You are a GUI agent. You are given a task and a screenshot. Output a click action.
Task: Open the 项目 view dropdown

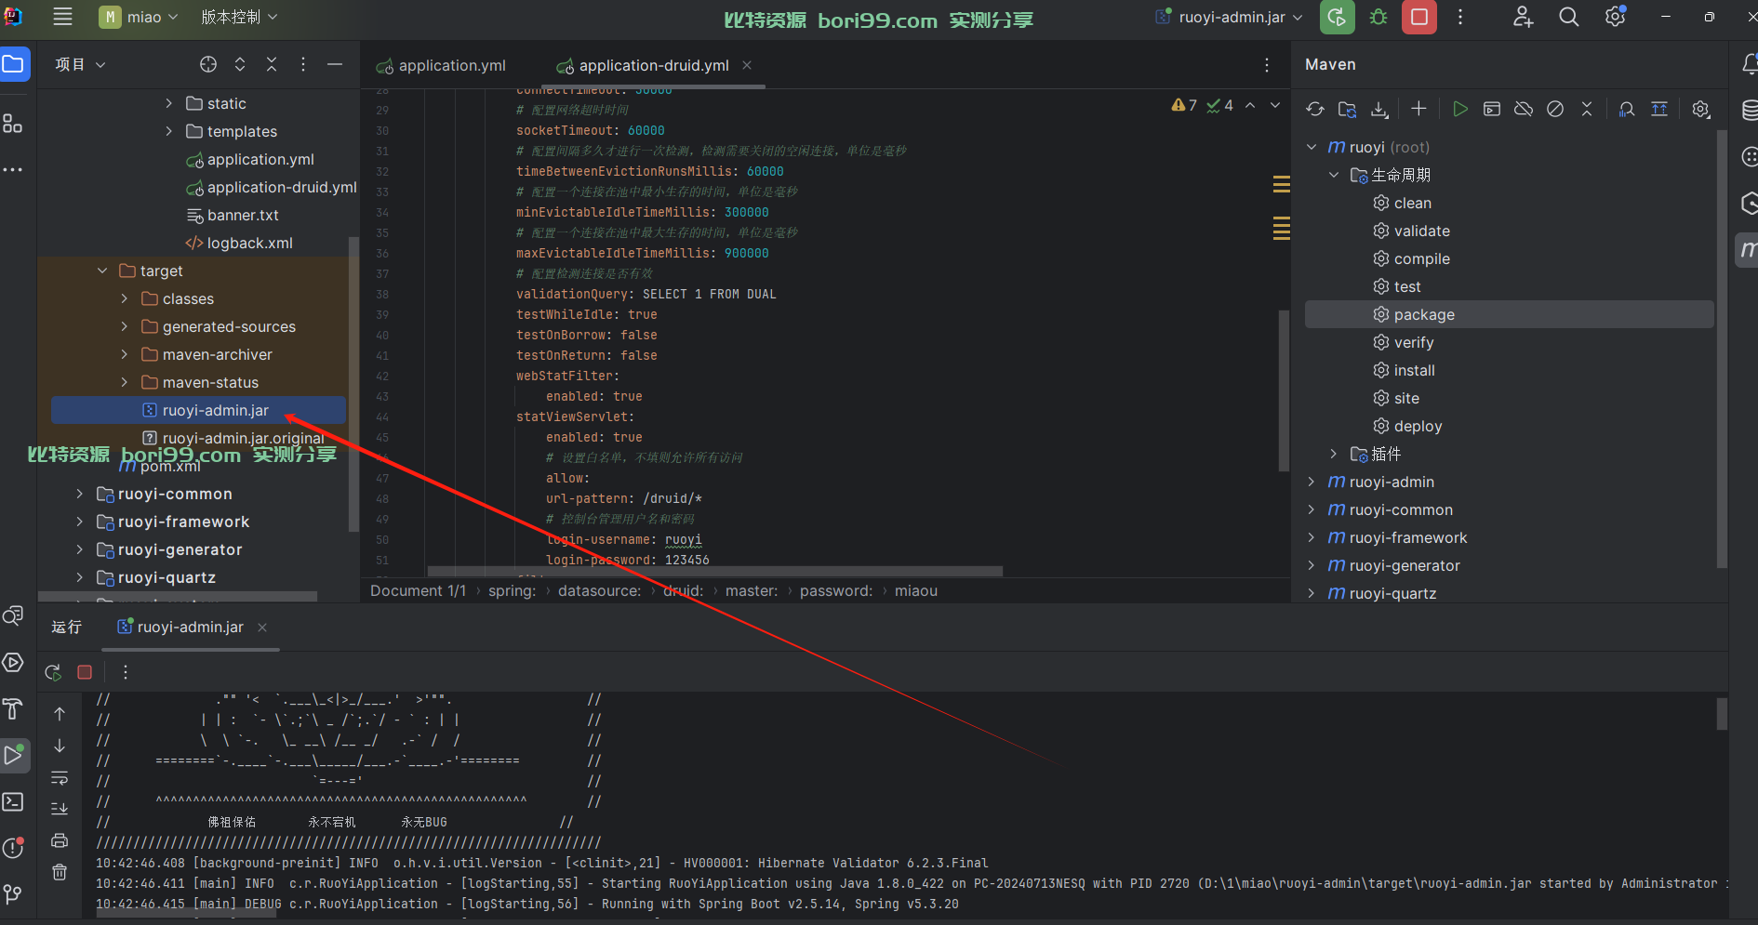80,64
